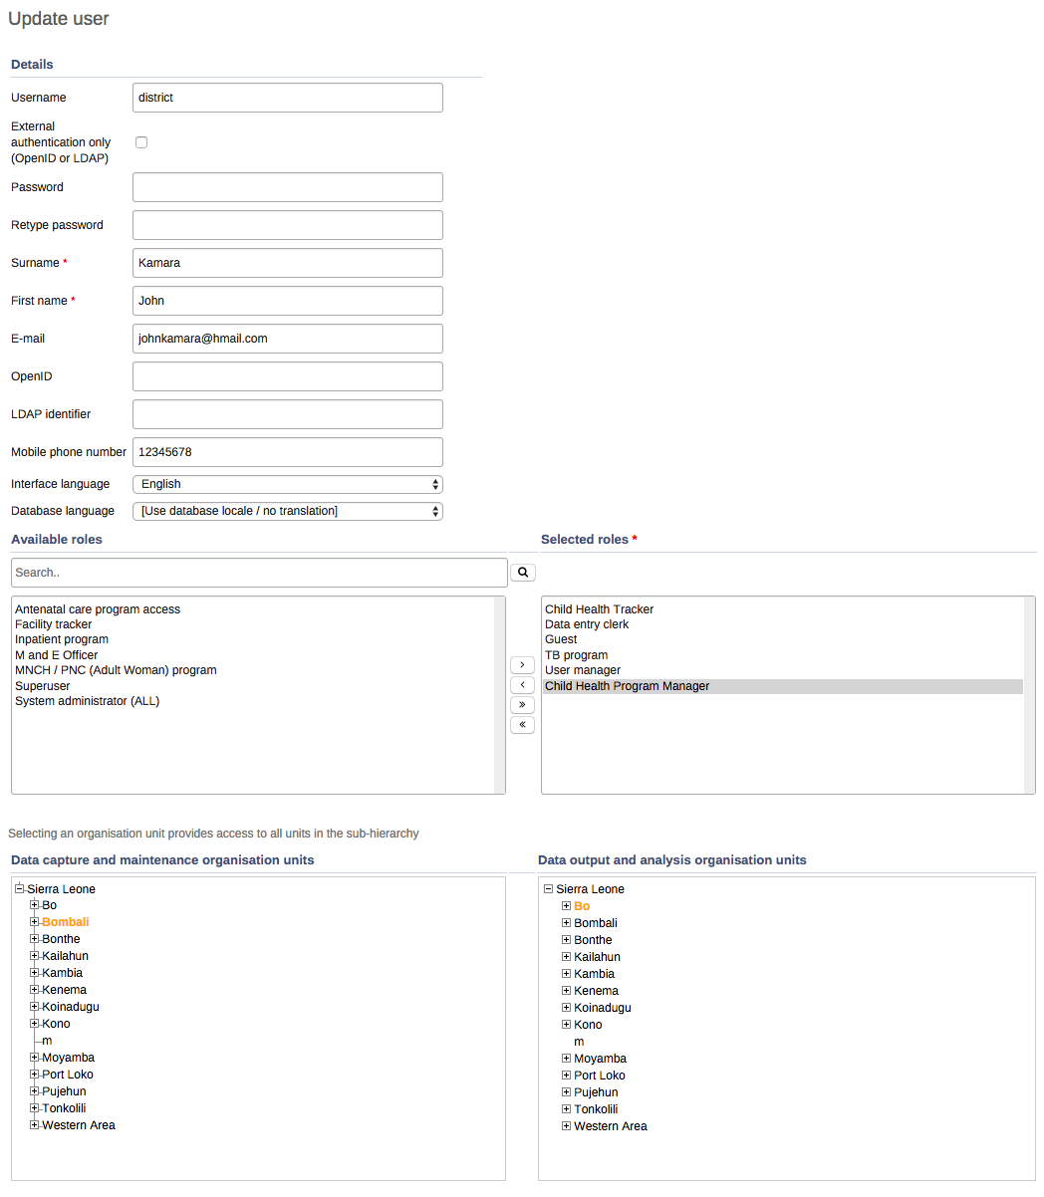This screenshot has width=1044, height=1197.
Task: Focus the available roles search box
Action: (x=259, y=573)
